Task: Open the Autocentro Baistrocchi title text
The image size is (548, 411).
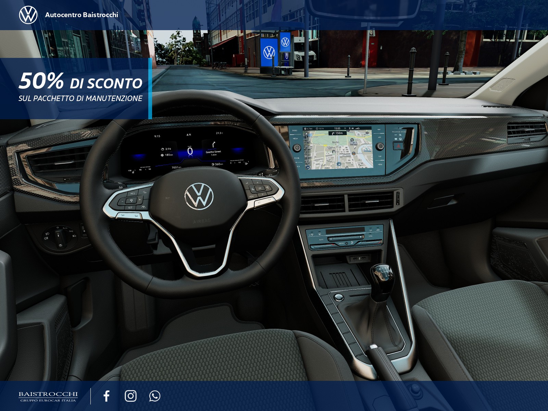Action: tap(82, 15)
